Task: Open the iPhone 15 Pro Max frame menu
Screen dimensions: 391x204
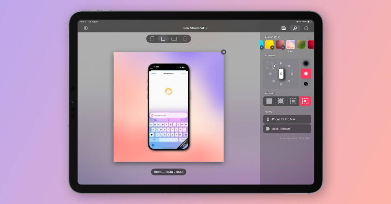Action: pyautogui.click(x=287, y=119)
